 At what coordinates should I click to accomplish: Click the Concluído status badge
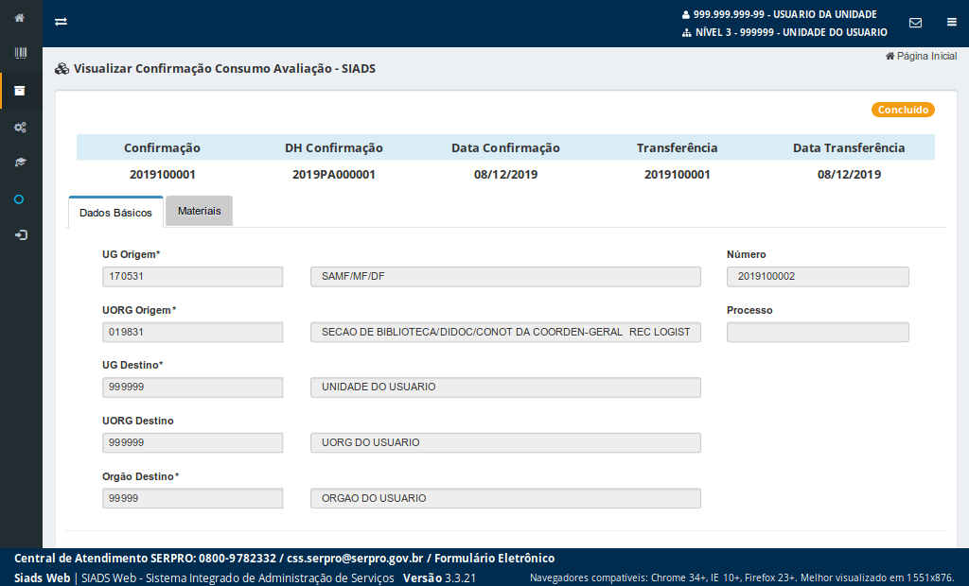(903, 110)
